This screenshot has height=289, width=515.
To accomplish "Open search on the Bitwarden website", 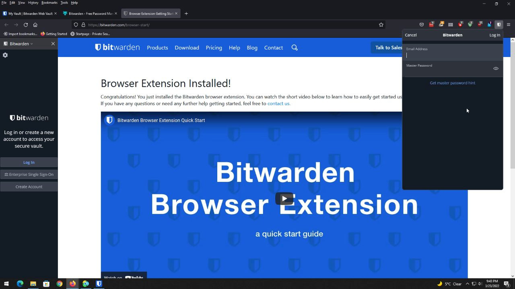I will [x=295, y=47].
